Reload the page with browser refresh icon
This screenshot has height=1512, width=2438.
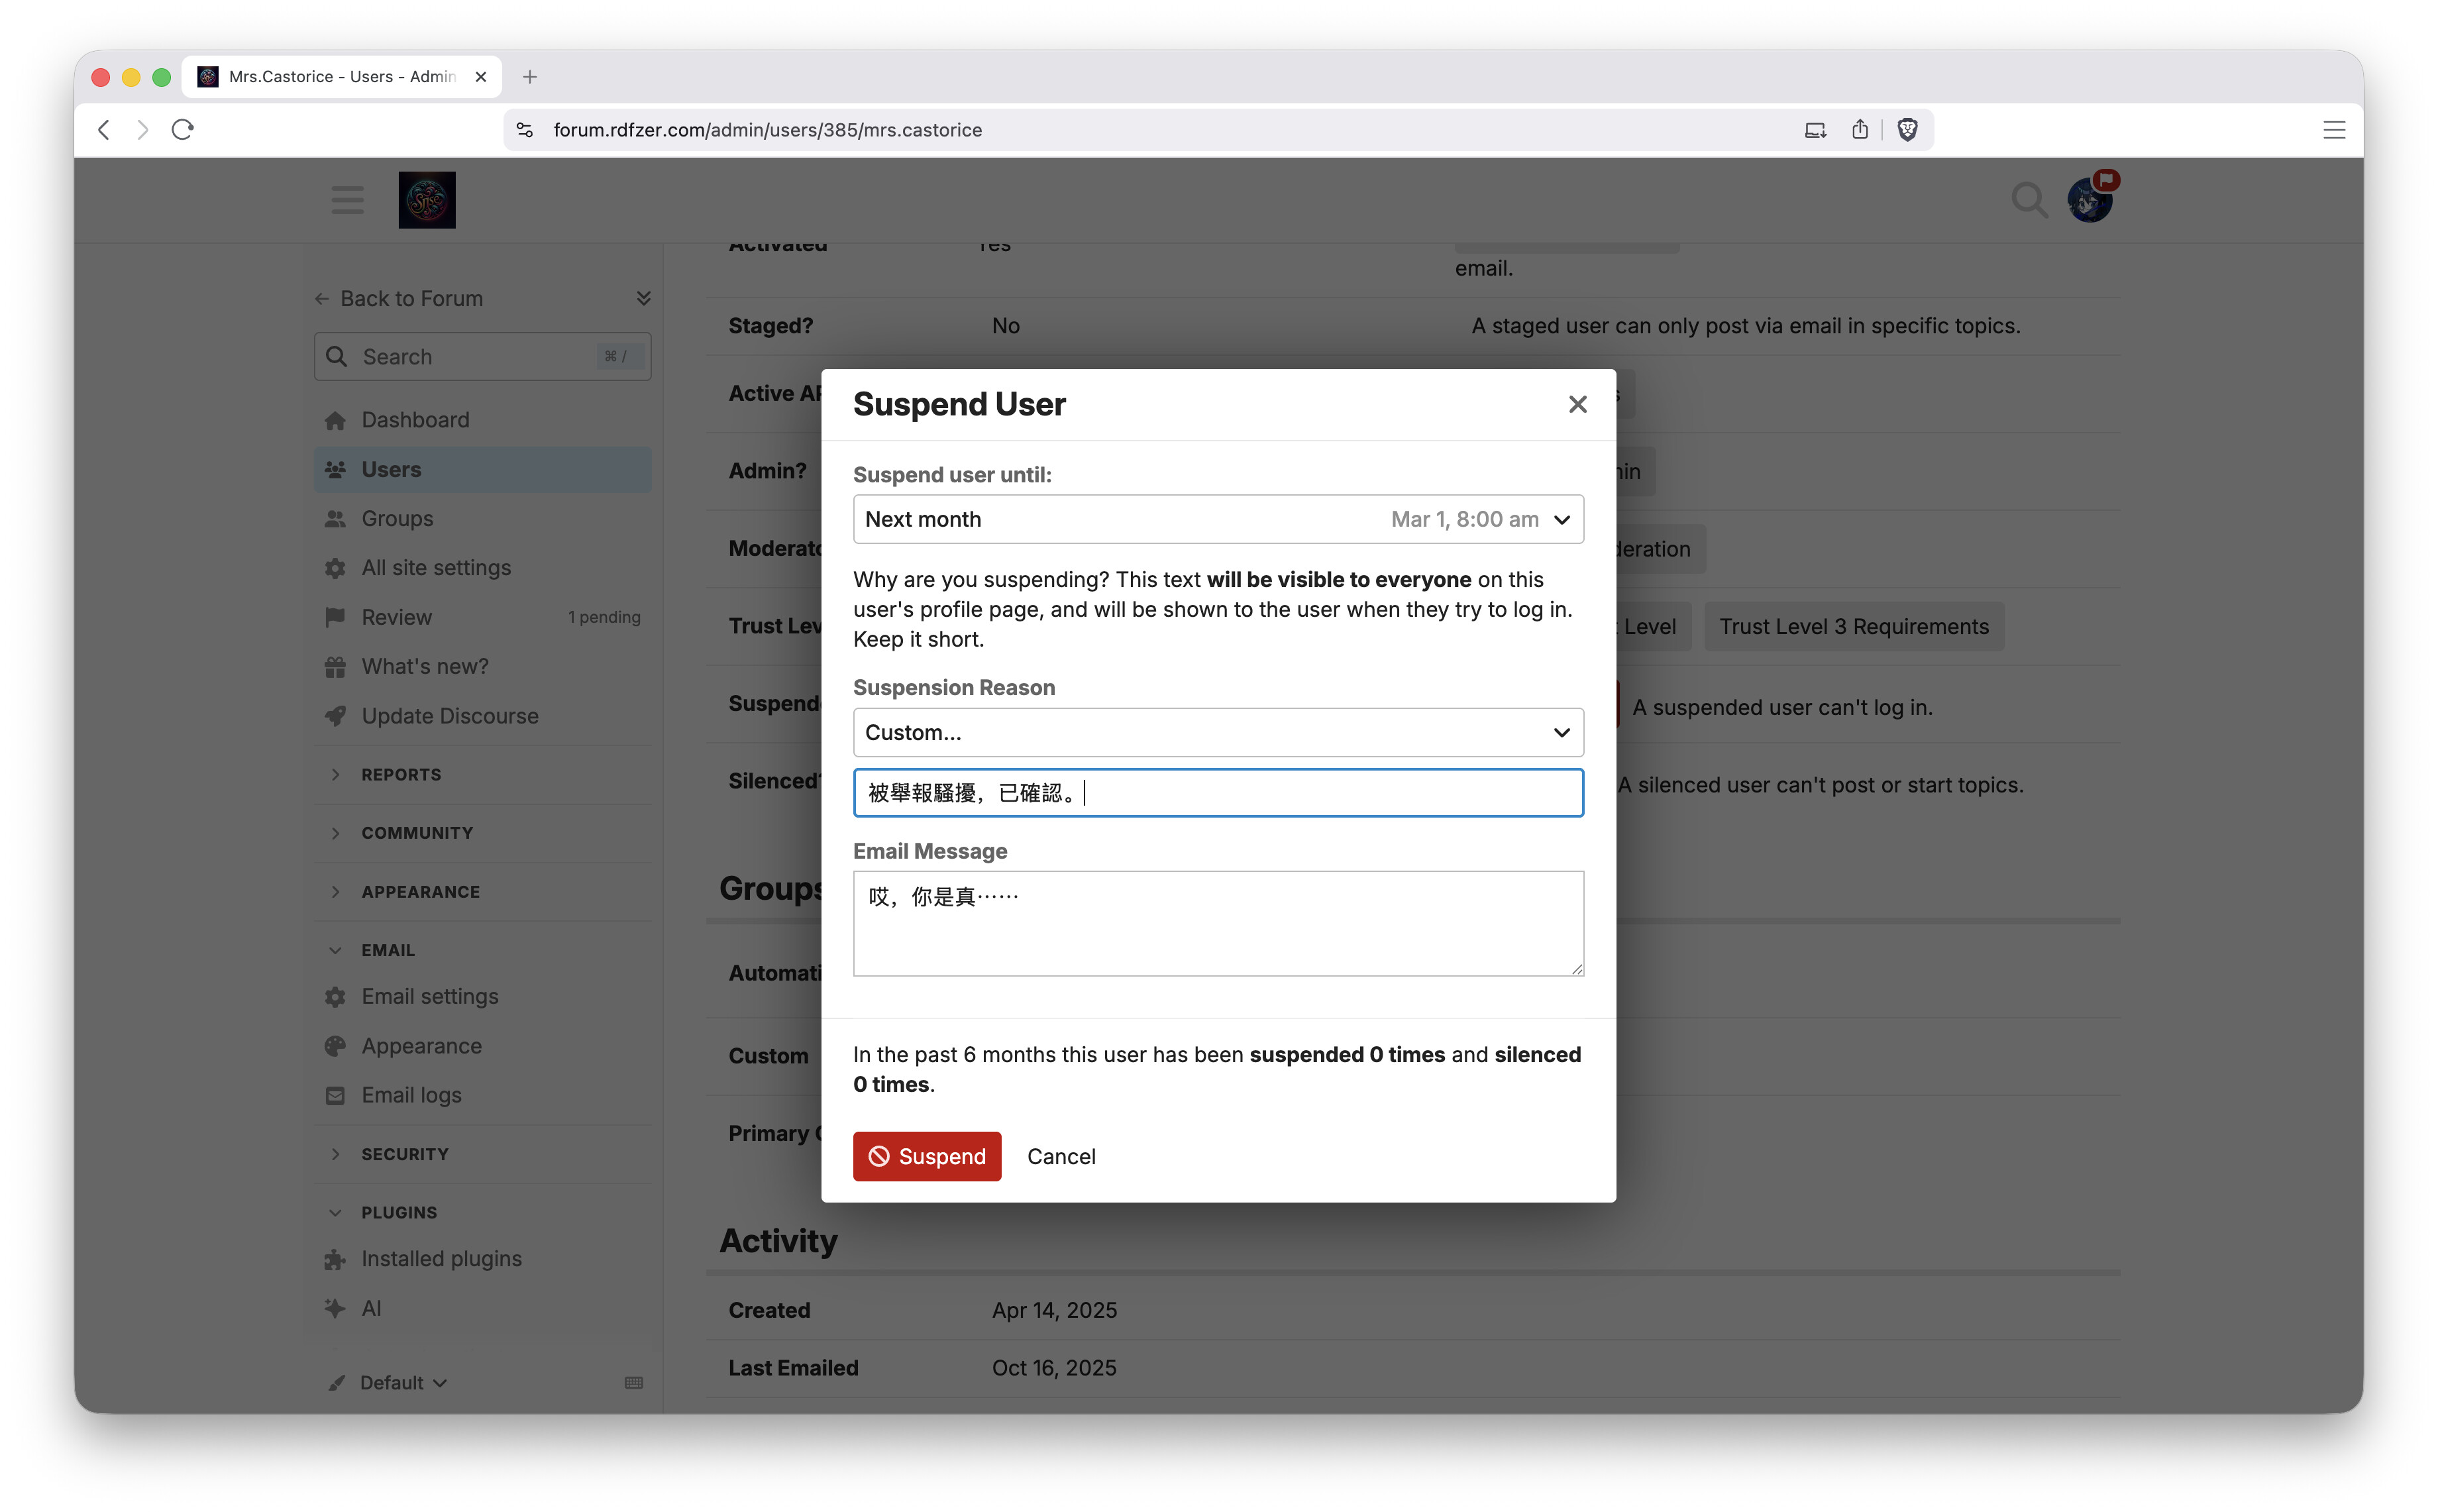[182, 130]
